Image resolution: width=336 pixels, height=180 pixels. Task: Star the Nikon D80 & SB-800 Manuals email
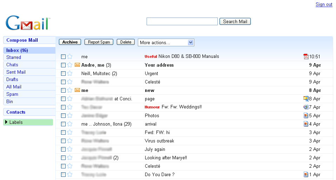coord(70,56)
